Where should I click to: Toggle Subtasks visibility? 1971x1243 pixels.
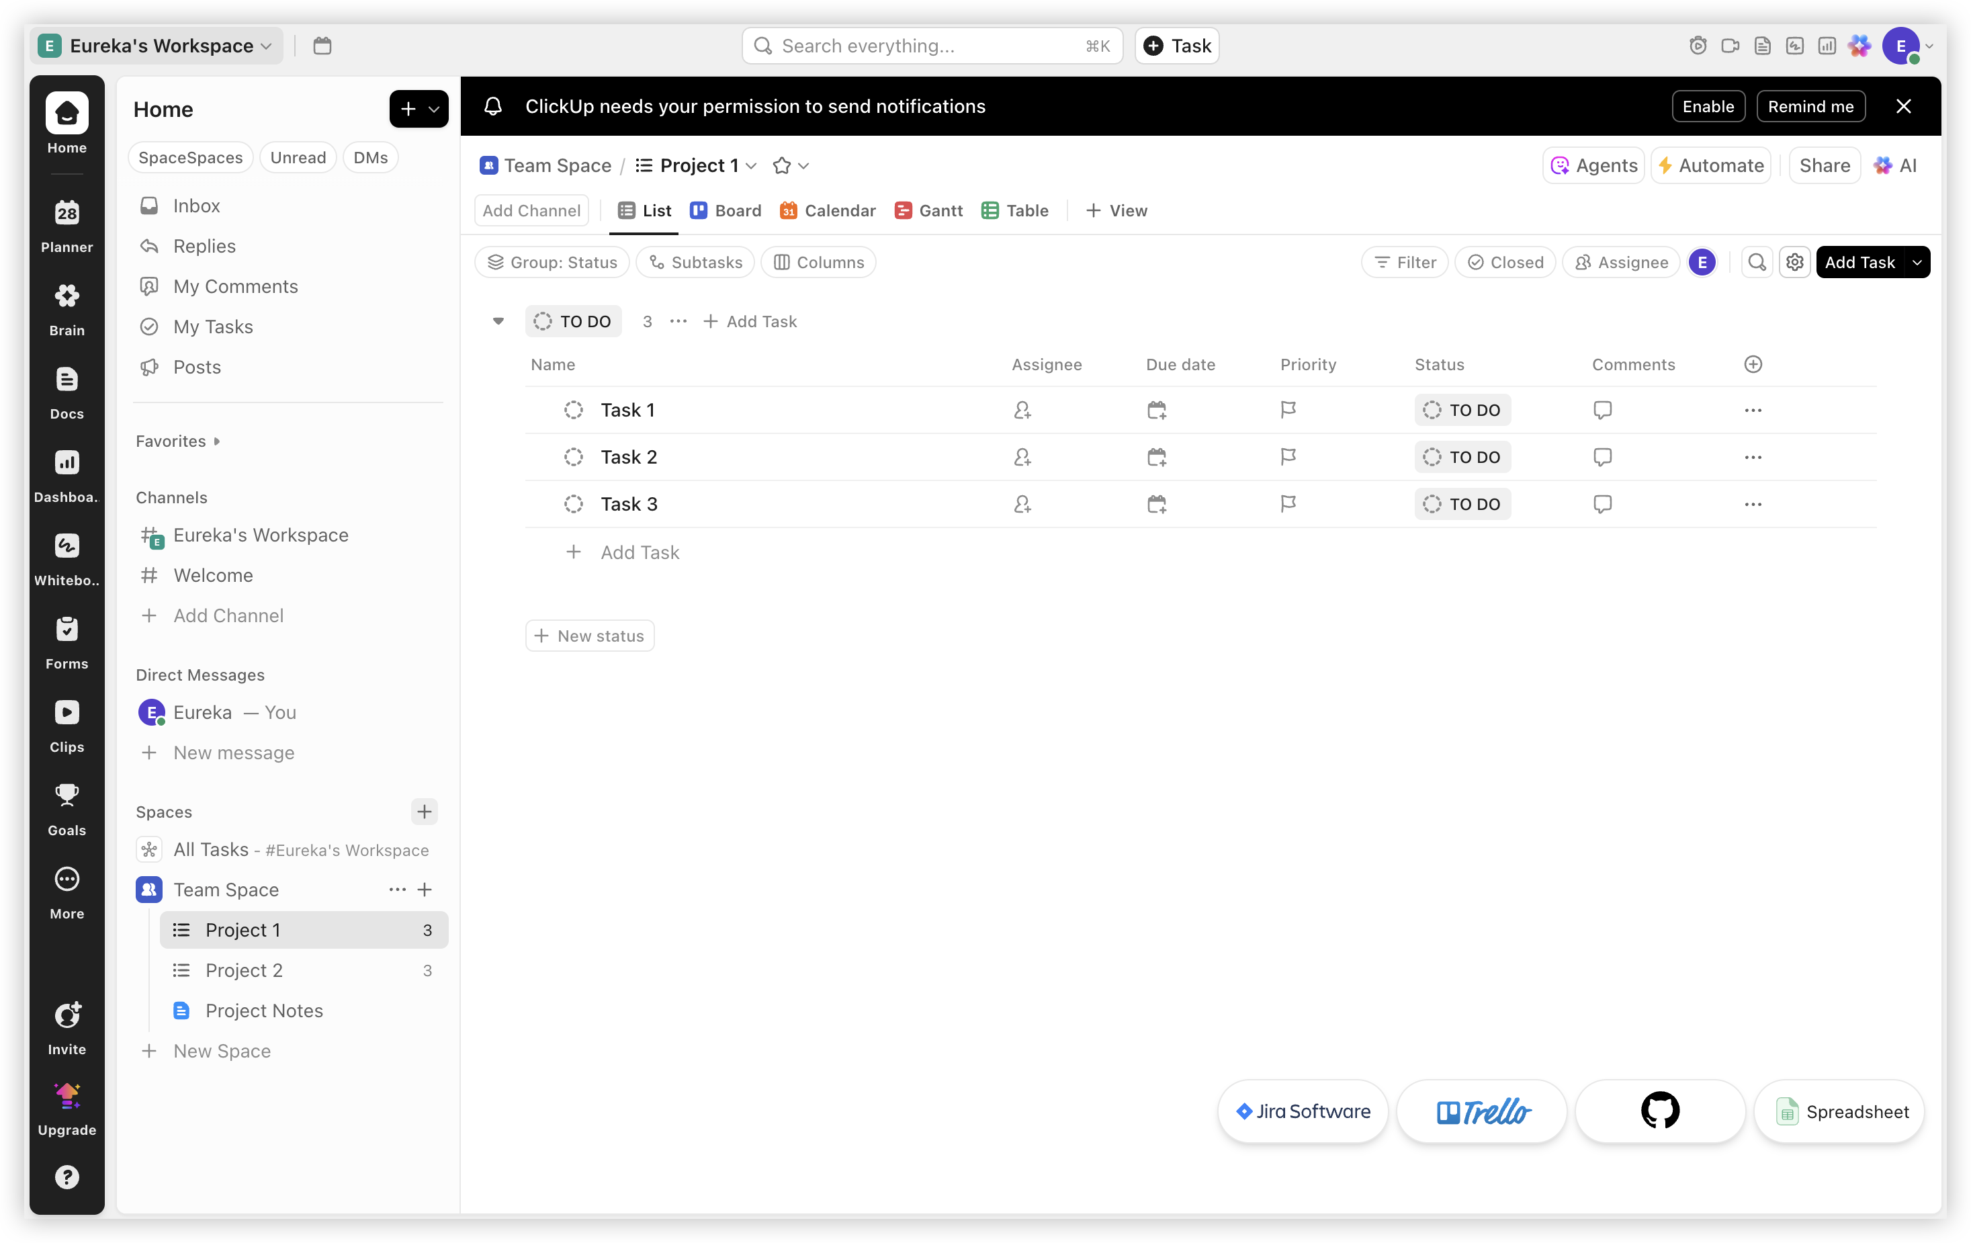695,262
